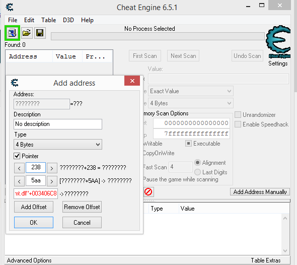The image size is (297, 265).
Task: Click the stop address 7fffffffffffffff field
Action: coord(191,134)
